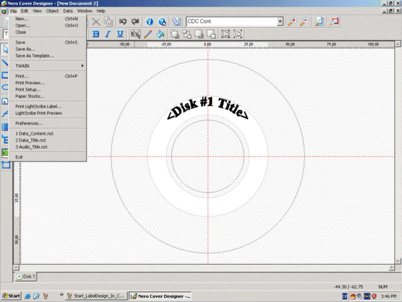The width and height of the screenshot is (402, 302).
Task: Open the Edit menu
Action: (x=25, y=11)
